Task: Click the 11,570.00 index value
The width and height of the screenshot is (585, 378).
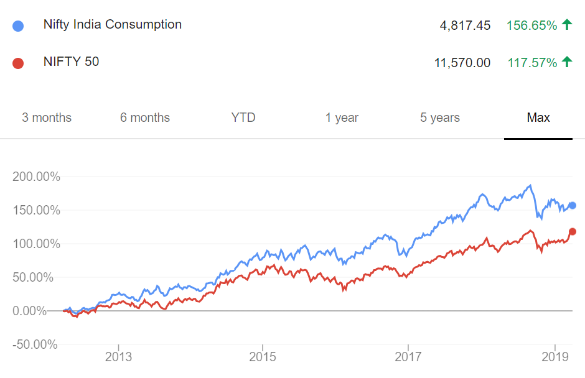Action: (x=462, y=63)
